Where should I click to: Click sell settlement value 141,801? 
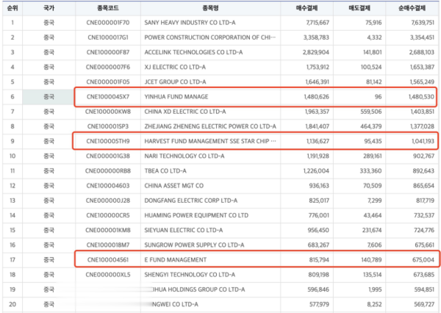372,52
